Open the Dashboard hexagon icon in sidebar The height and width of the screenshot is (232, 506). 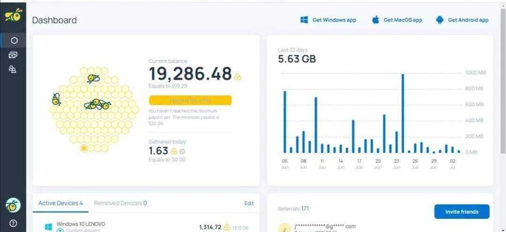click(x=14, y=40)
